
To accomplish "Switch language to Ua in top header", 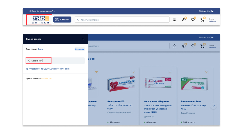I will pos(208,11).
